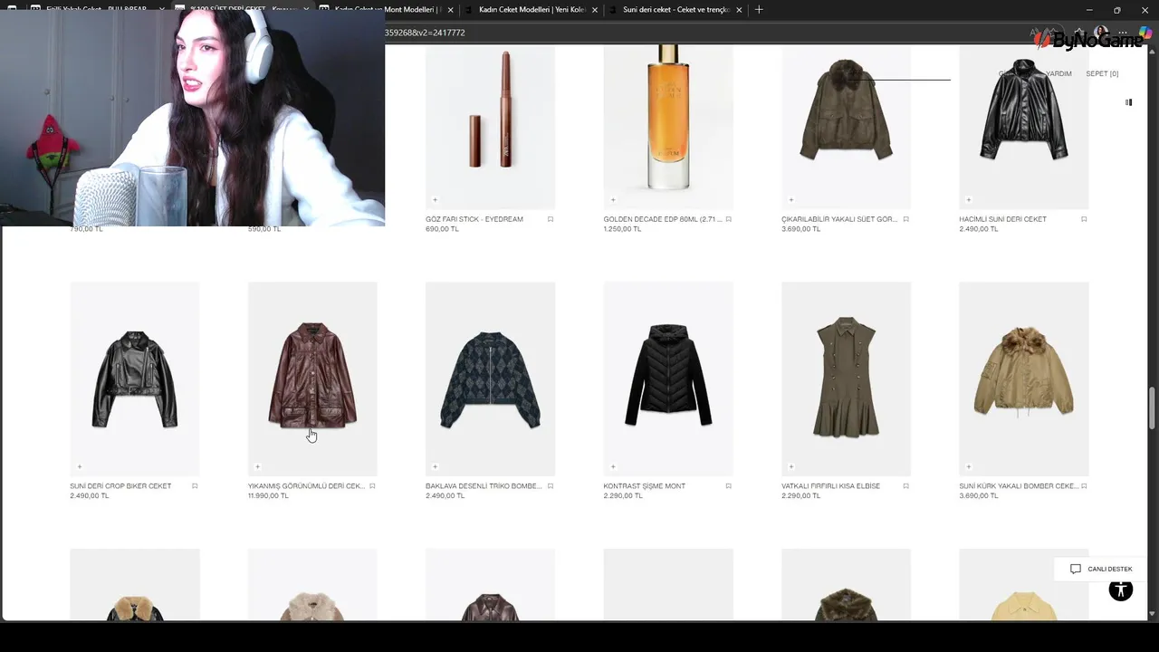
Task: Open the CANLI DESTEK live support button
Action: [x=1101, y=569]
